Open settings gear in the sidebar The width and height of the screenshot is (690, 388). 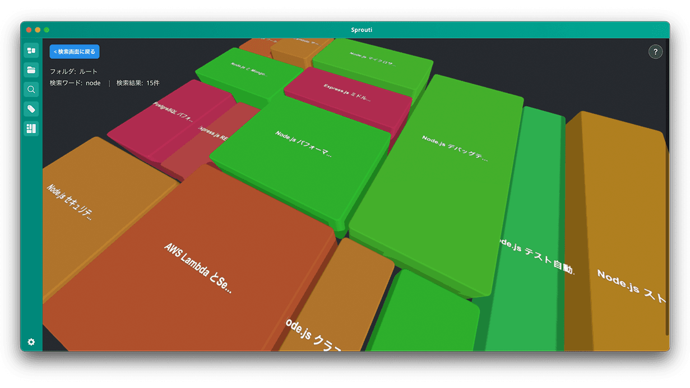coord(31,341)
